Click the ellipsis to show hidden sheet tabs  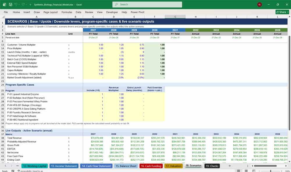coord(17,166)
